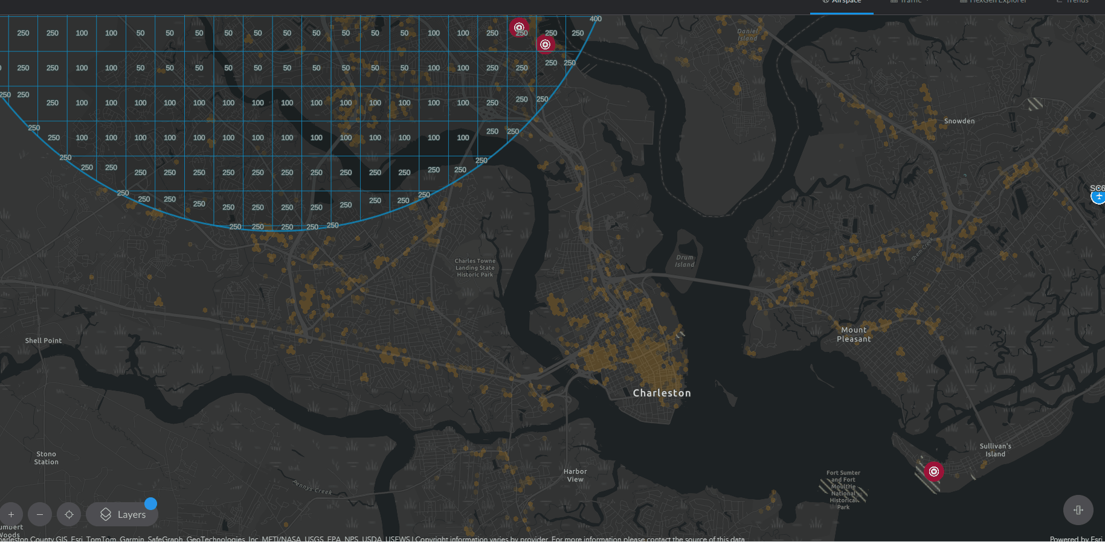Open the Layers panel

[x=123, y=514]
